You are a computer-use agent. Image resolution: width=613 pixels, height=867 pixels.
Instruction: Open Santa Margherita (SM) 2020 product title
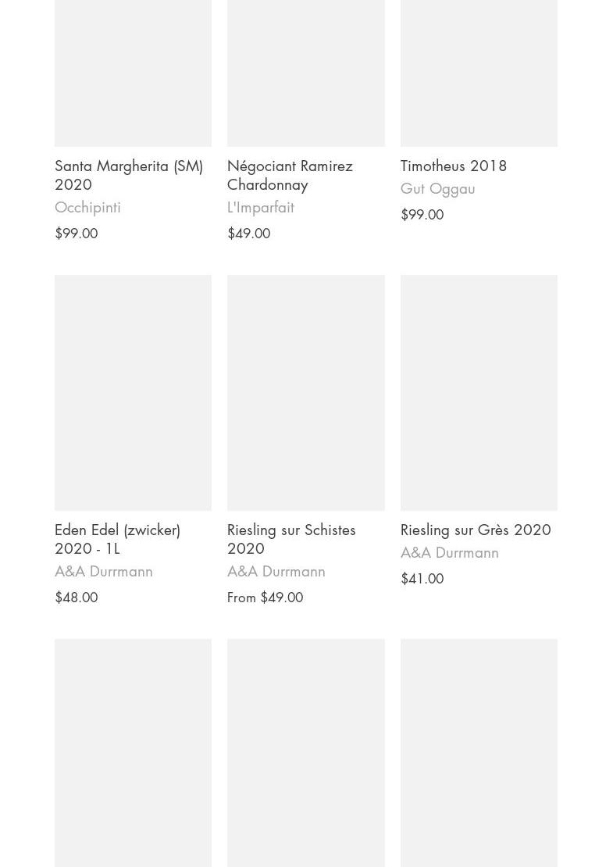coord(129,175)
